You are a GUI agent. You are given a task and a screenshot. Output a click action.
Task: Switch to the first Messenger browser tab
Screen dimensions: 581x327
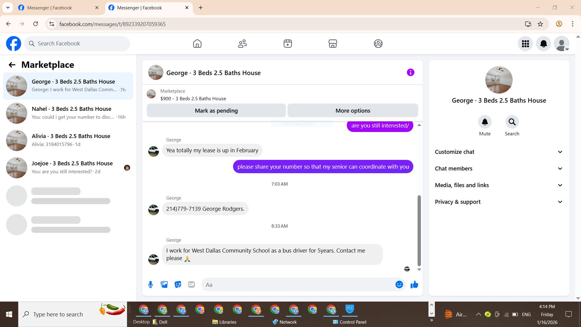tap(49, 8)
